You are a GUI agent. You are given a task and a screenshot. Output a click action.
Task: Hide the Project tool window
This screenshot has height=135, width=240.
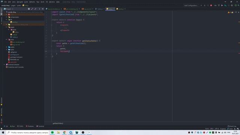coord(43,9)
